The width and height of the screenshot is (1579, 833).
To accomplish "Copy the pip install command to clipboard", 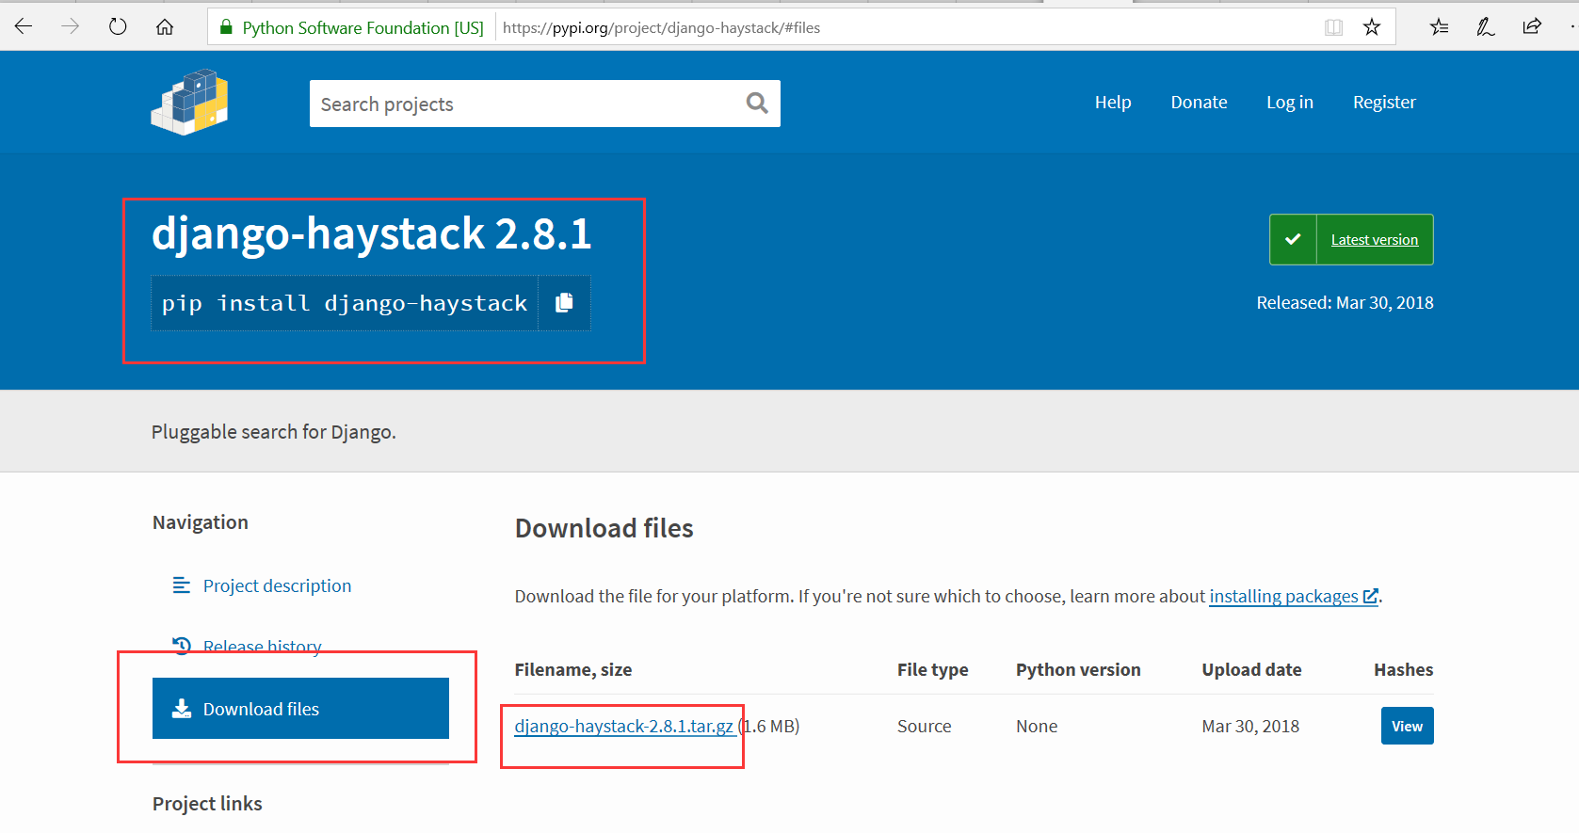I will [564, 302].
